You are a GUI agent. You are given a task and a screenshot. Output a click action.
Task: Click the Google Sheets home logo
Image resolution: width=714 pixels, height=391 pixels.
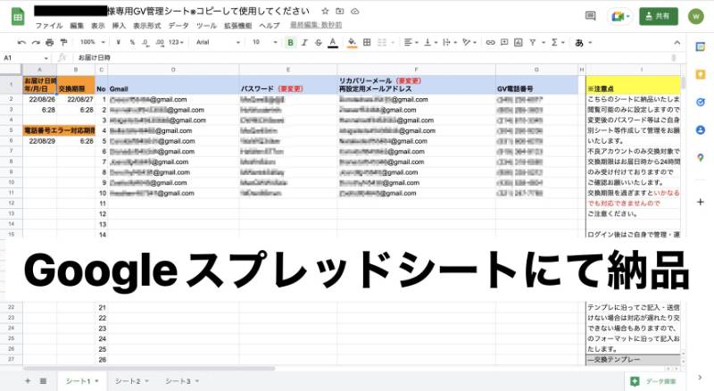(x=17, y=17)
